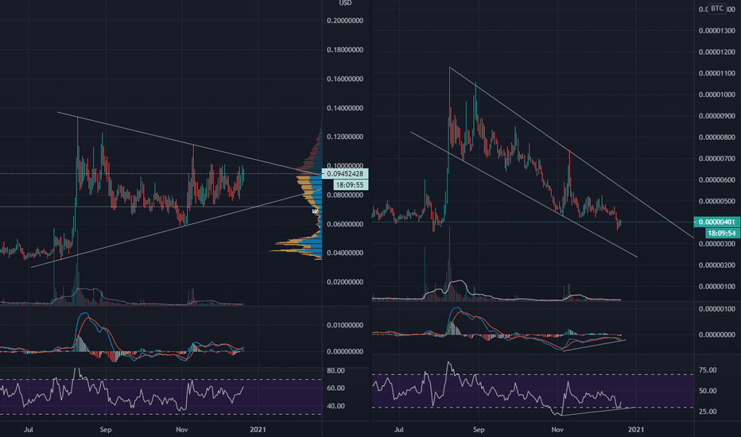Click the 0.16000000 price axis label
This screenshot has width=741, height=437.
click(345, 79)
